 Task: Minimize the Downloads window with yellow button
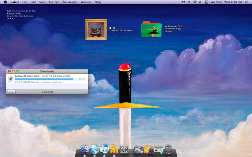[x=13, y=71]
